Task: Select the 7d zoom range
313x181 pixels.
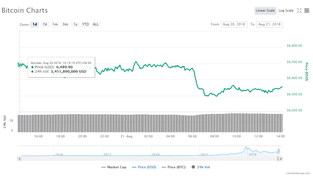Action: pyautogui.click(x=45, y=24)
